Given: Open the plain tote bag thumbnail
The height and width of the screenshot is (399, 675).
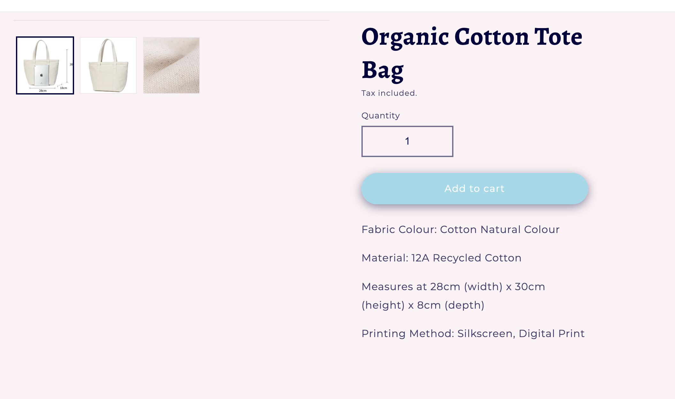Looking at the screenshot, I should click(x=108, y=65).
